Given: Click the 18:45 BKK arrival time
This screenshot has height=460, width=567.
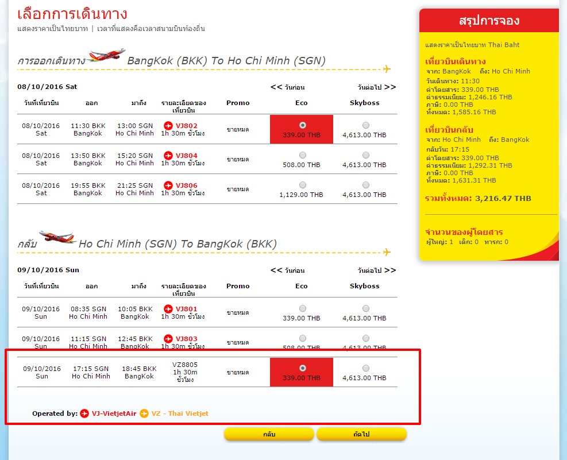Looking at the screenshot, I should [139, 369].
